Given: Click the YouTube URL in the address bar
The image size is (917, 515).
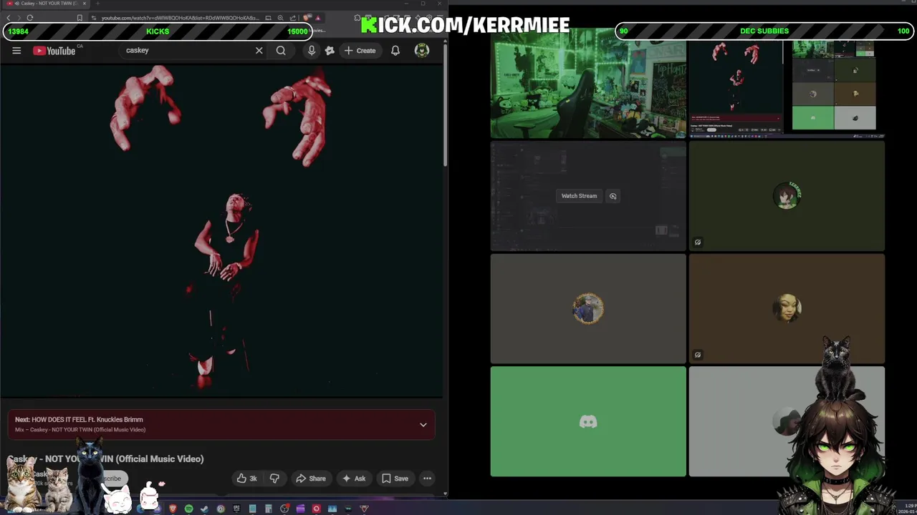Looking at the screenshot, I should click(x=180, y=18).
